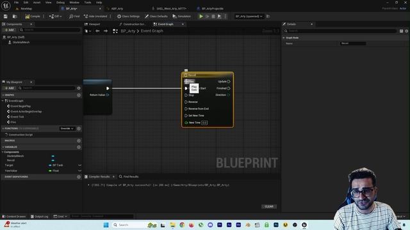Open the Diff dropdown in the toolbar

(x=55, y=17)
